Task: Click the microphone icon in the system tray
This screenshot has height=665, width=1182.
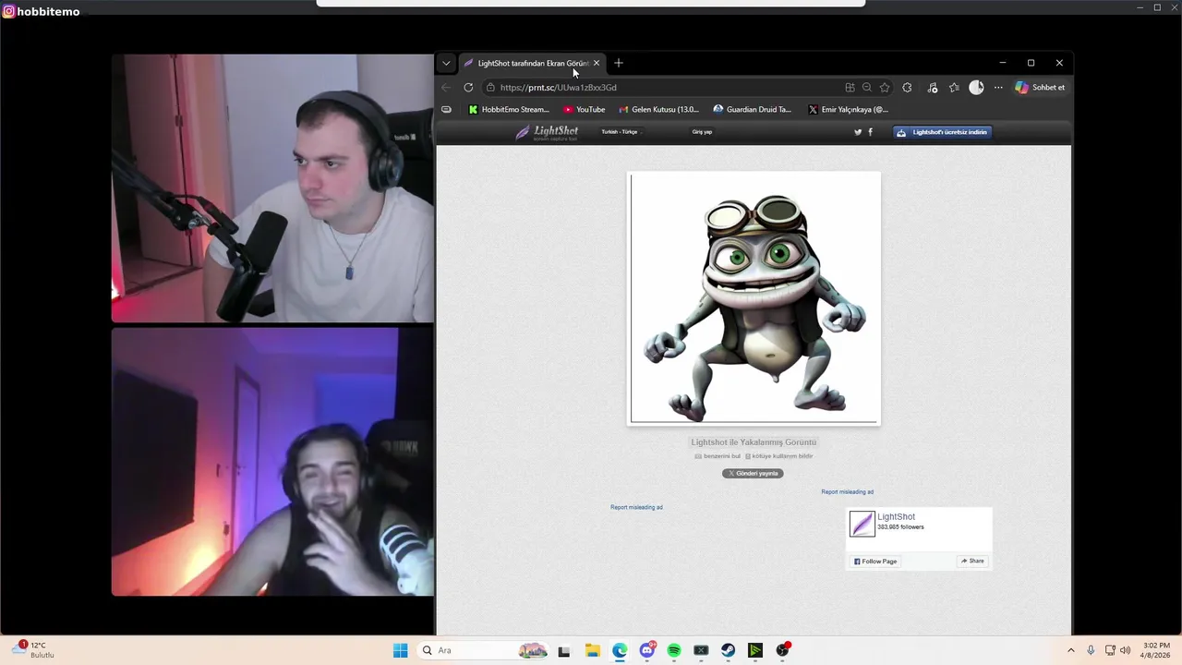Action: [1091, 650]
